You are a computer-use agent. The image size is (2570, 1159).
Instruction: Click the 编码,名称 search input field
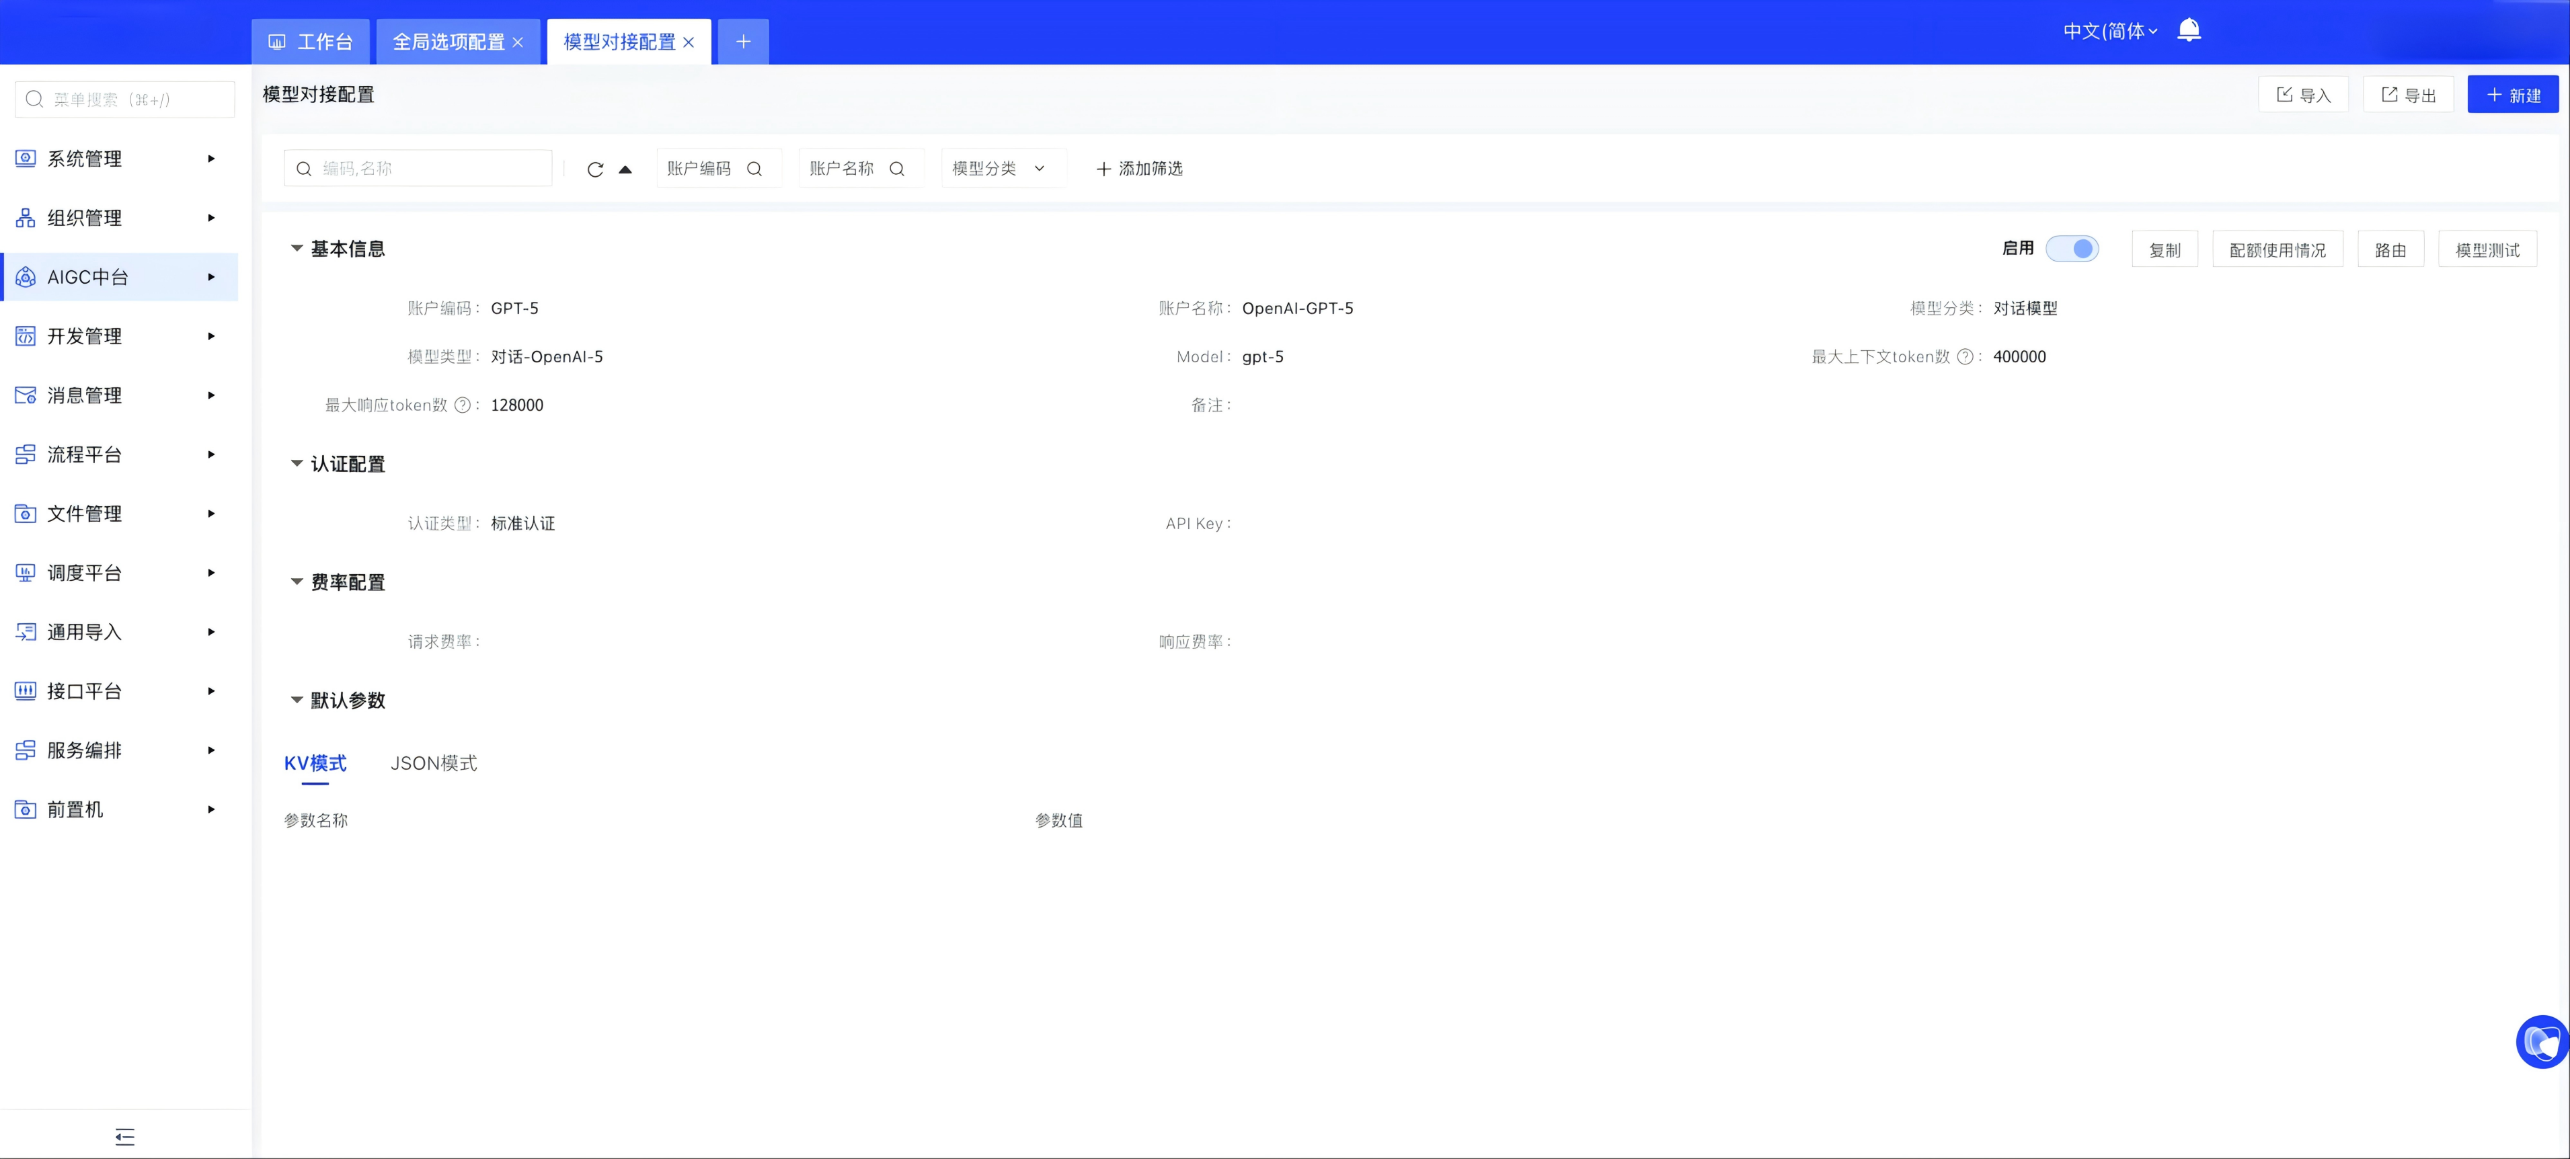pos(429,169)
